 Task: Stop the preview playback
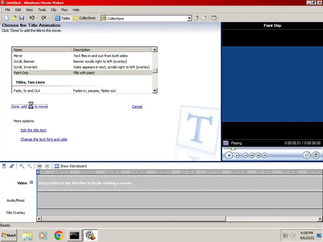click(x=237, y=156)
